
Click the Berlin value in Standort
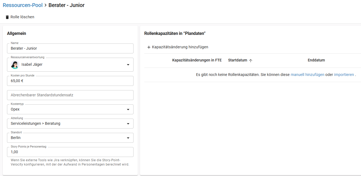(16, 138)
